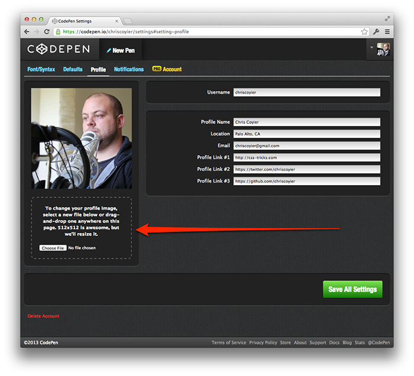Click the user avatar in header
This screenshot has height=376, width=414.
point(383,49)
